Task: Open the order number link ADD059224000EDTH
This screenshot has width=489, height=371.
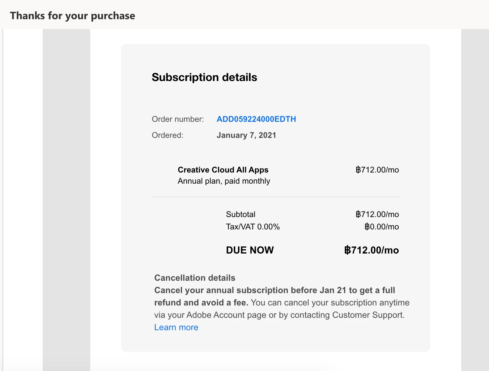Action: (256, 119)
